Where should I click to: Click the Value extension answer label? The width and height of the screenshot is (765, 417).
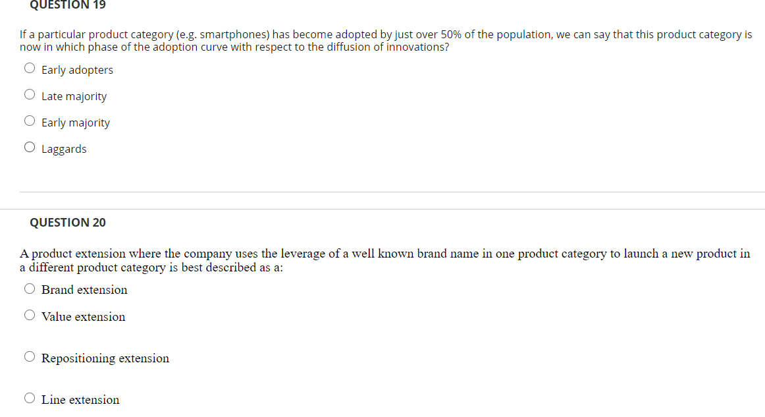[83, 317]
